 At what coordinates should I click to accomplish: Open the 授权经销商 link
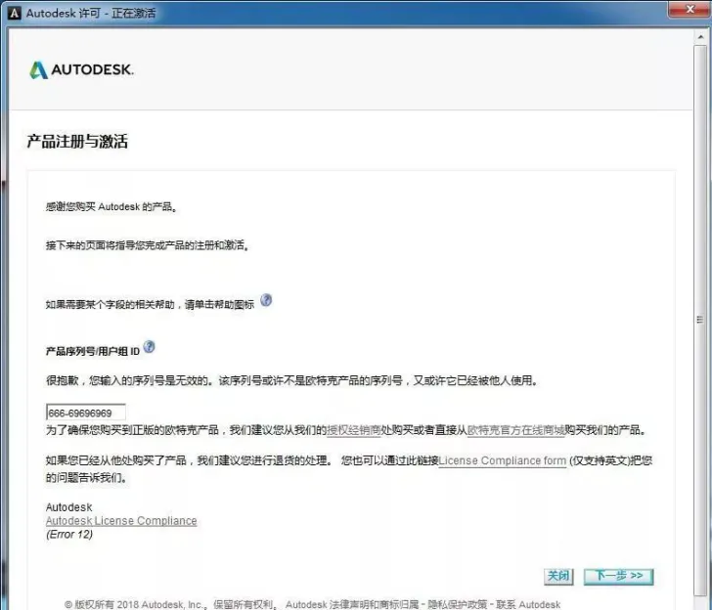354,430
